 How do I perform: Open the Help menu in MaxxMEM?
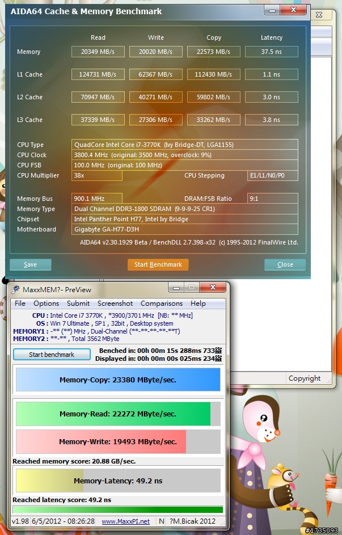coord(198,304)
